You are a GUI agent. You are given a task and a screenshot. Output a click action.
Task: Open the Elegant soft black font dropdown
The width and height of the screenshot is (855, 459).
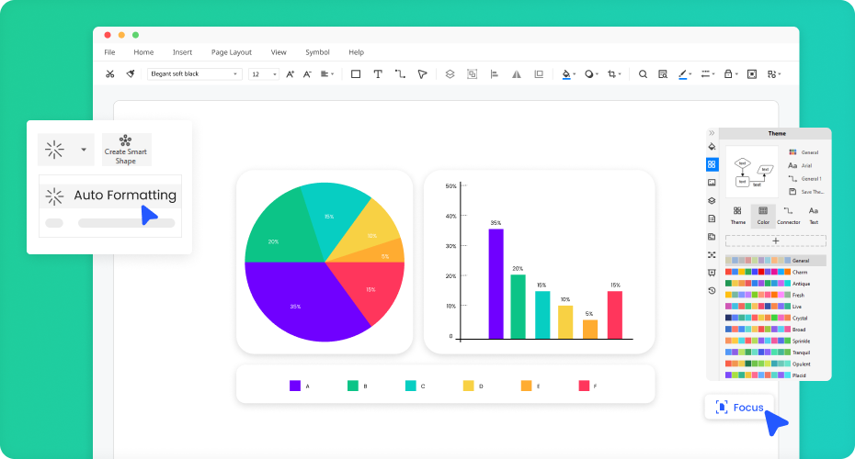[x=195, y=73]
